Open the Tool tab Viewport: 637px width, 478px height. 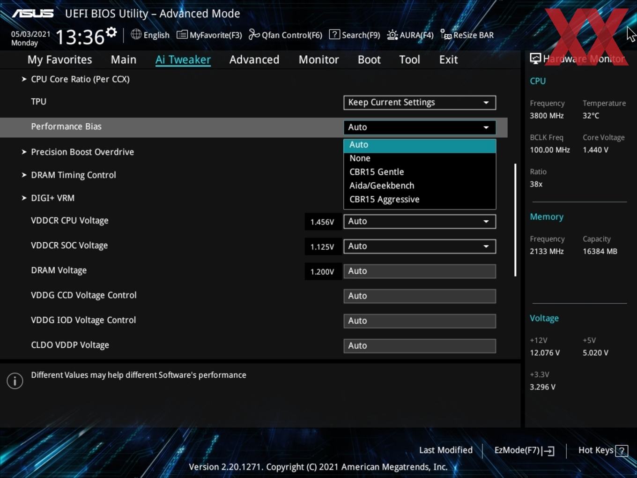409,60
